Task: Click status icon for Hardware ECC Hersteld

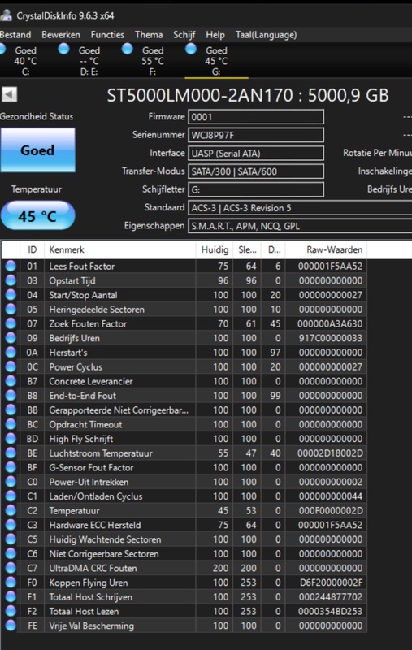Action: coord(11,525)
